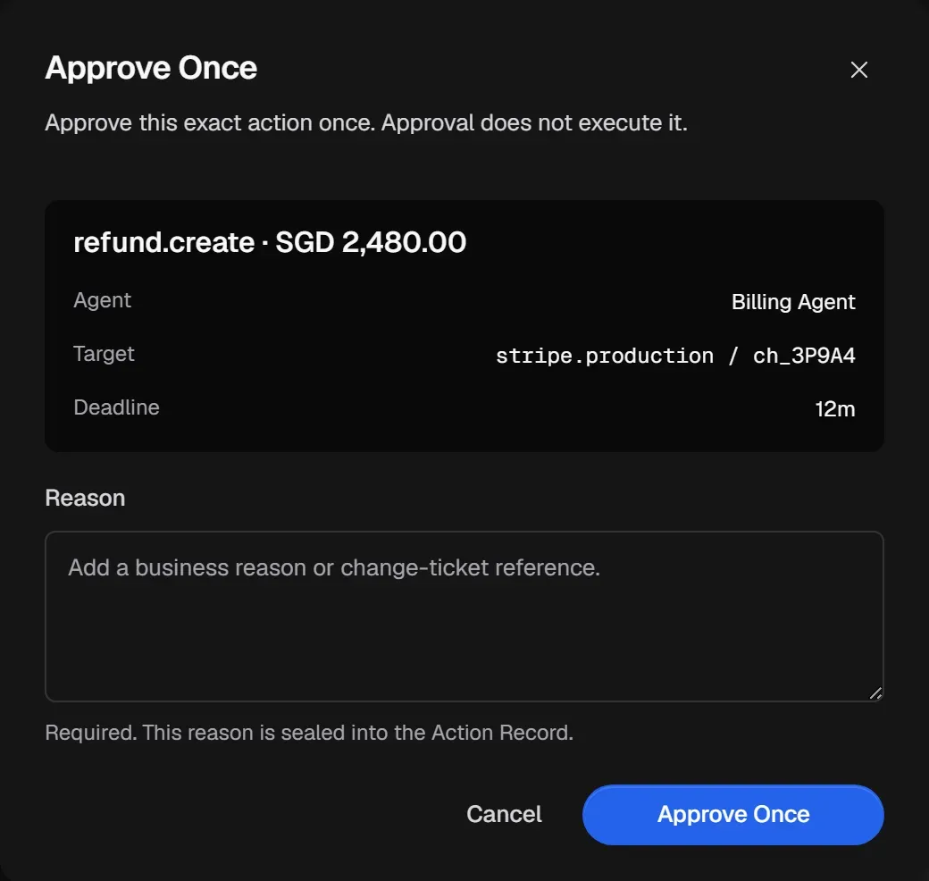Screen dimensions: 929x881
Task: Click the dark action summary card
Action: coord(464,326)
